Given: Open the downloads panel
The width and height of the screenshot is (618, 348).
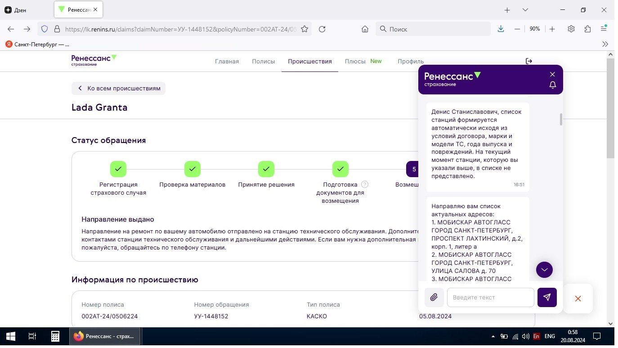Looking at the screenshot, I should coord(501,29).
